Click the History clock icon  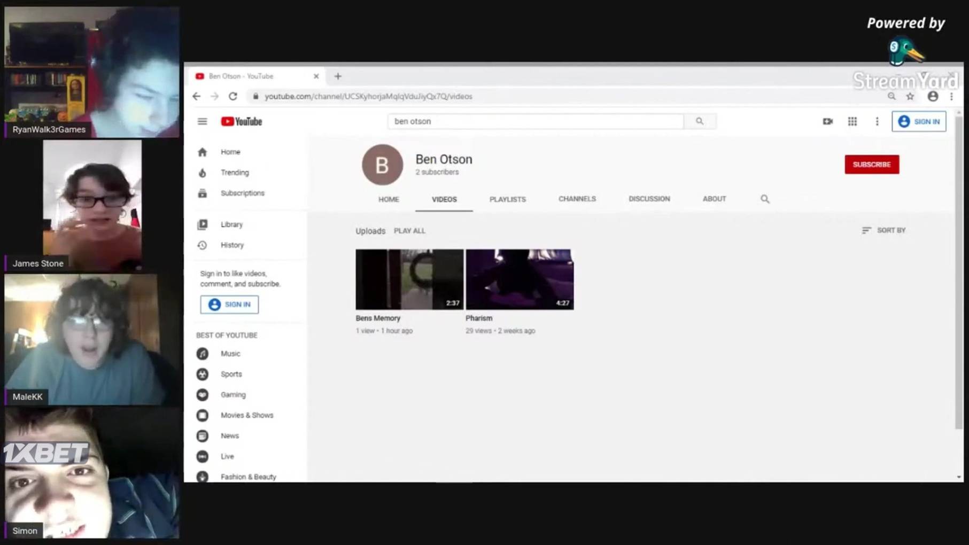[x=202, y=245]
